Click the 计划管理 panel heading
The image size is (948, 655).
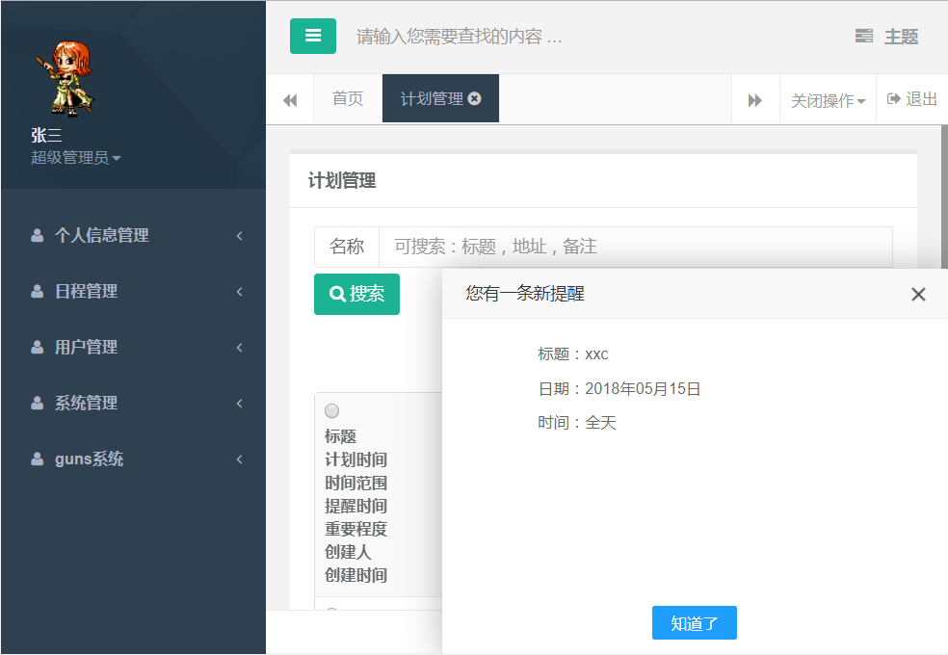coord(342,180)
